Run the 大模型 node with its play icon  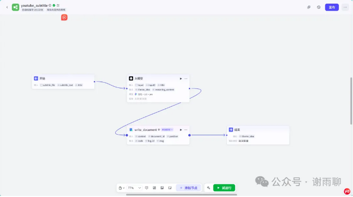pos(181,79)
